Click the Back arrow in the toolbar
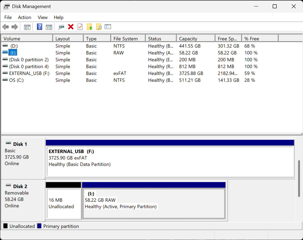Viewport: 303px width, 240px height. 6,27
